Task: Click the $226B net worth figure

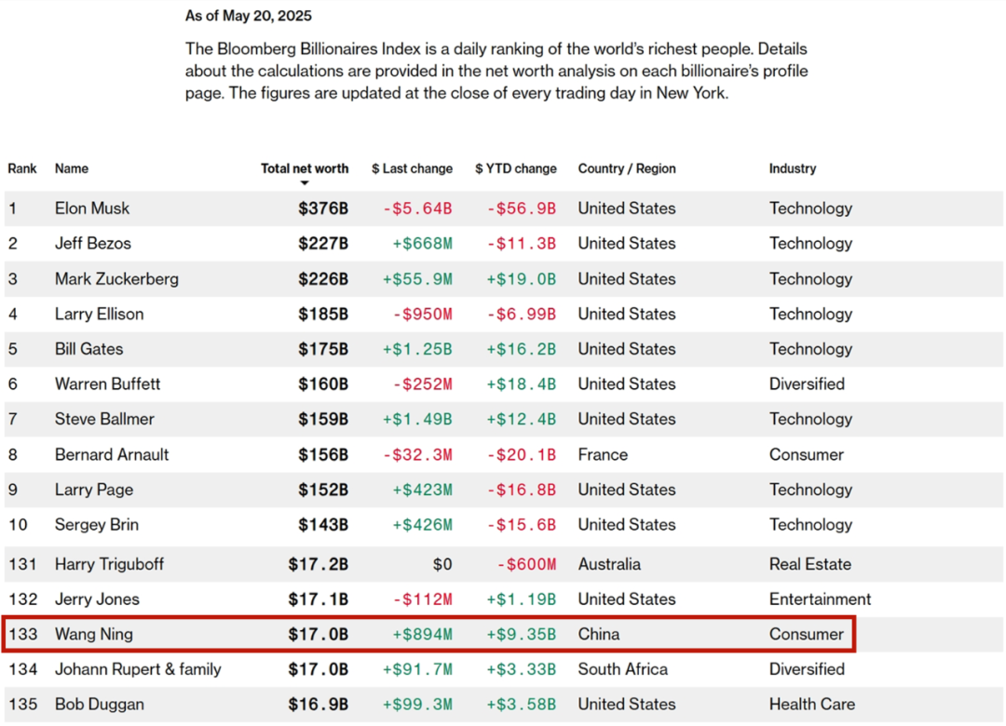Action: pyautogui.click(x=323, y=279)
